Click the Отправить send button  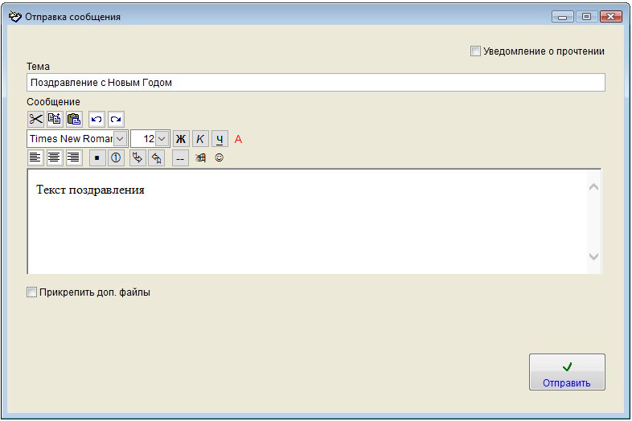click(567, 372)
